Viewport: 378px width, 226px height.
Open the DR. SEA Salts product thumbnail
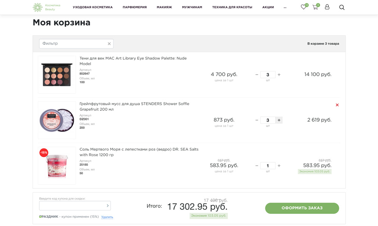[57, 166]
